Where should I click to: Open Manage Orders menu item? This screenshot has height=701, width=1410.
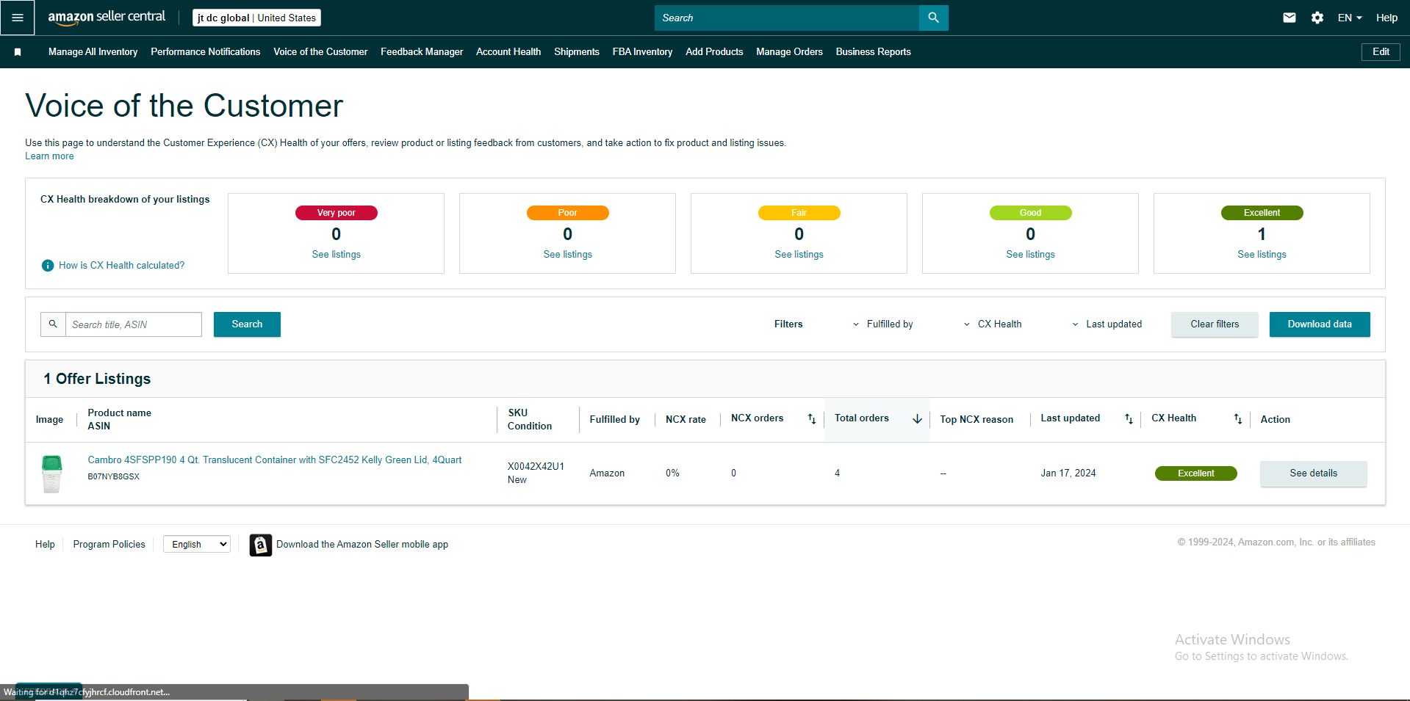coord(789,52)
